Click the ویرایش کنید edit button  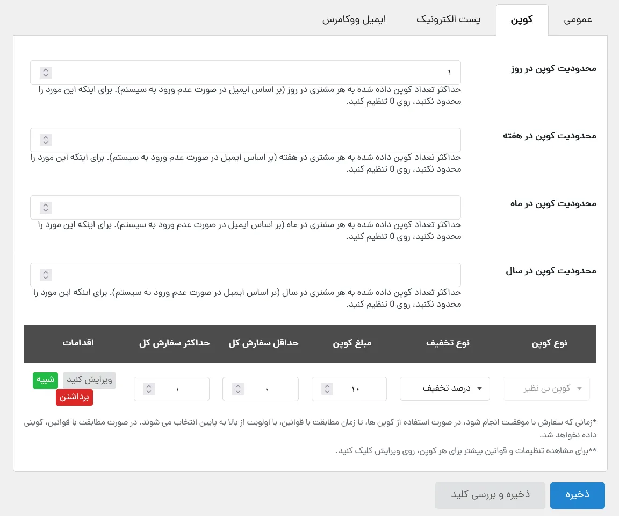tap(89, 380)
